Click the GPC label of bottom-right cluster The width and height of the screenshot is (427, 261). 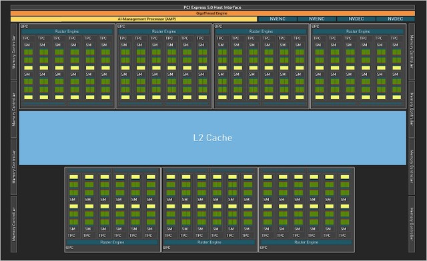point(264,248)
